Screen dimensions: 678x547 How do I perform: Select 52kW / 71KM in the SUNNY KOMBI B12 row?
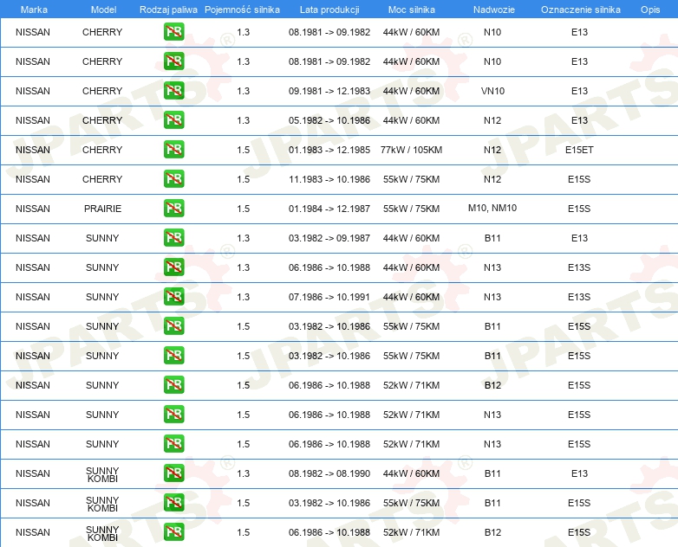tap(411, 532)
